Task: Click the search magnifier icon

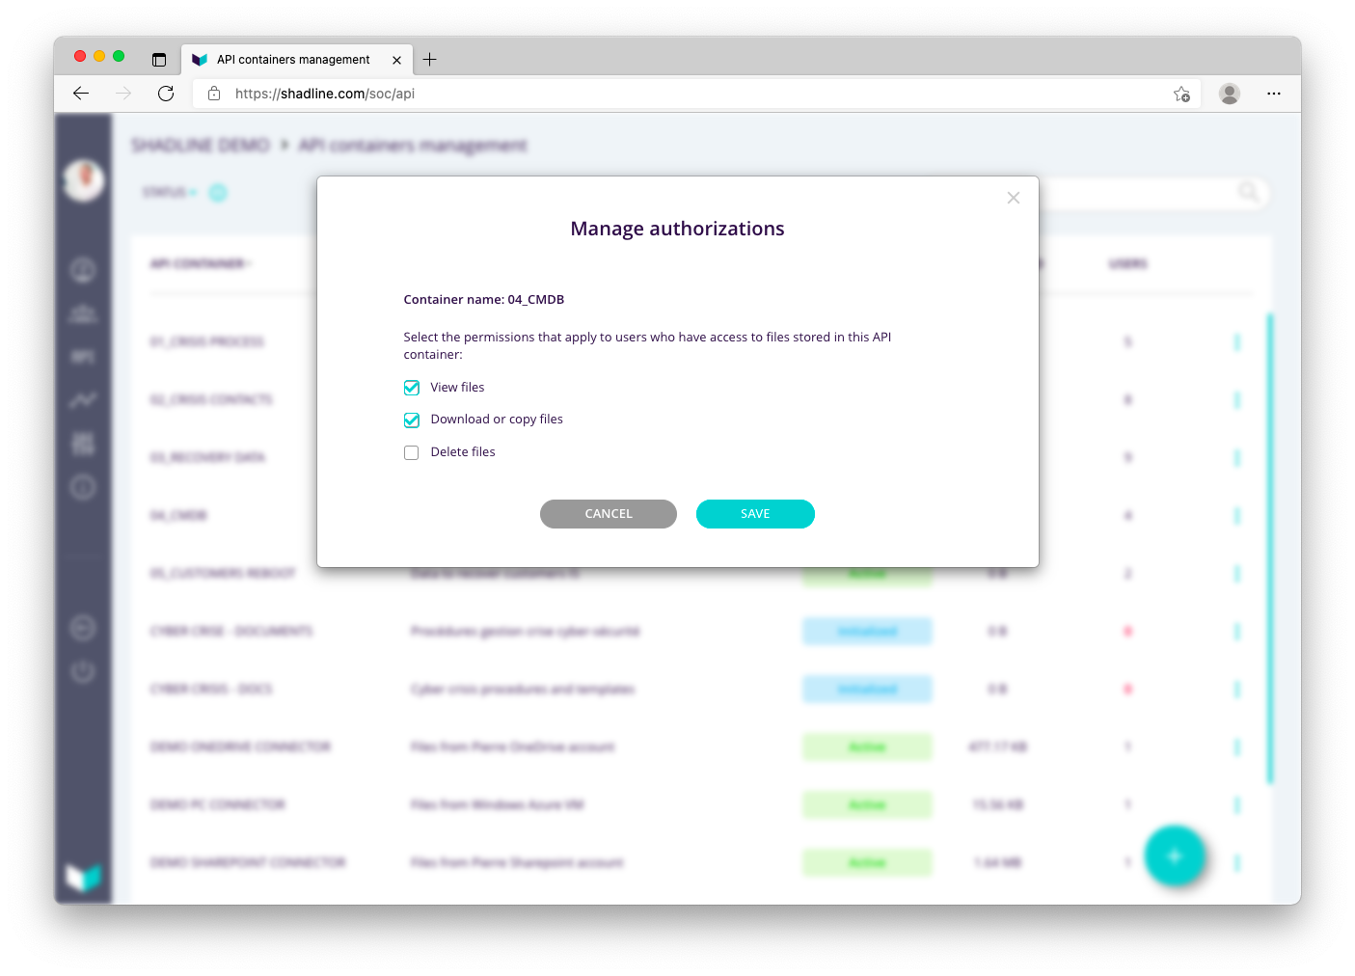Action: [x=1248, y=192]
